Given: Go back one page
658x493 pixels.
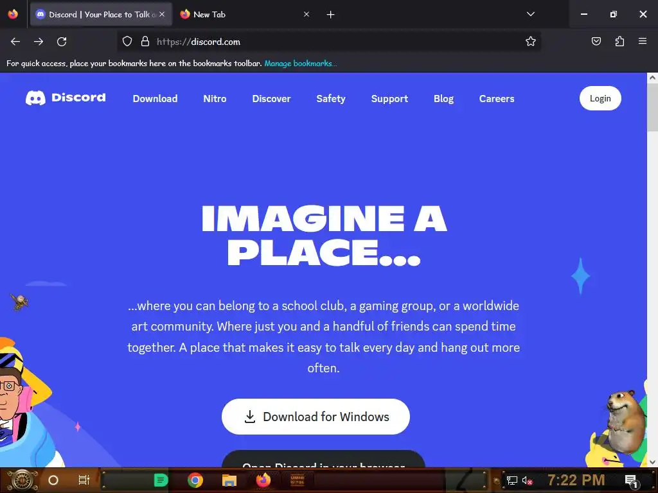Looking at the screenshot, I should [15, 42].
